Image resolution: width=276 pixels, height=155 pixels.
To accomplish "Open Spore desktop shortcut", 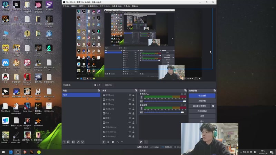I will pos(49,35).
